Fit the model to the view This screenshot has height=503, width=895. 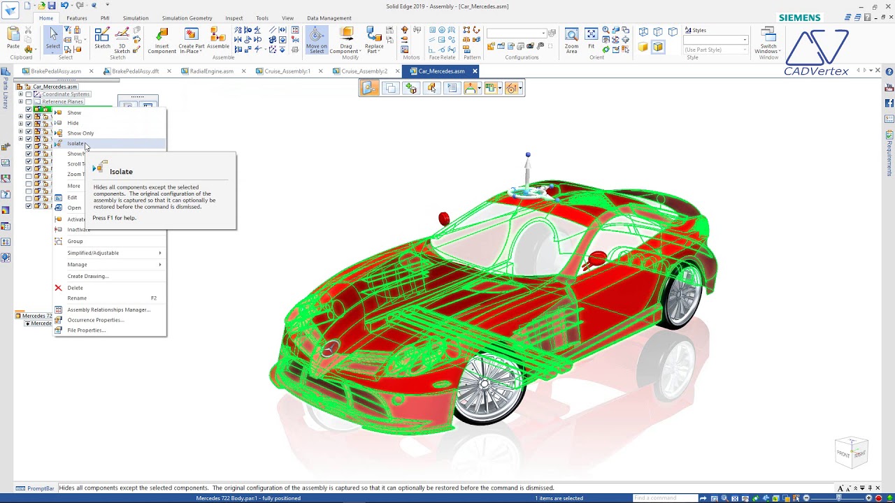click(x=592, y=38)
